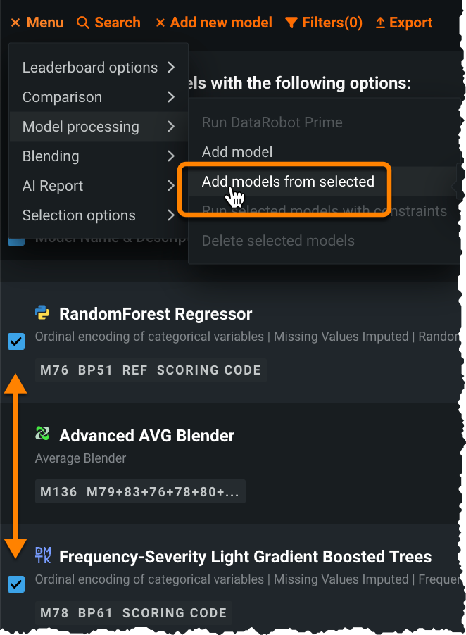Click the SCORING CODE tag on M78
Viewport: 466px width, 635px height.
click(175, 613)
